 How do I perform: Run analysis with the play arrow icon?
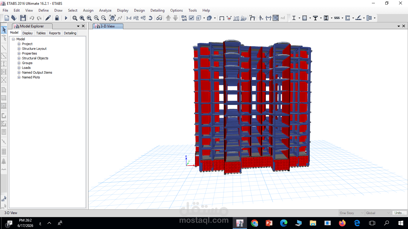coord(66,18)
